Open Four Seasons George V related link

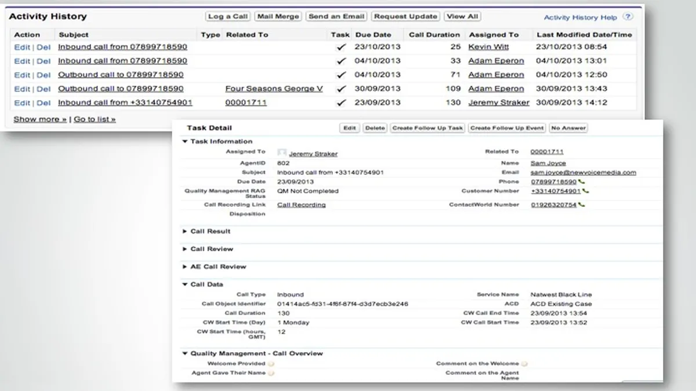[x=274, y=89]
